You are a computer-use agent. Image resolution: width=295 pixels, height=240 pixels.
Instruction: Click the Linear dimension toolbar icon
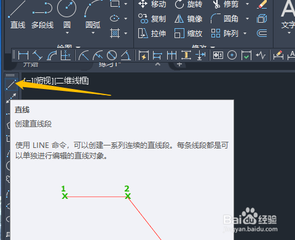coord(23,55)
